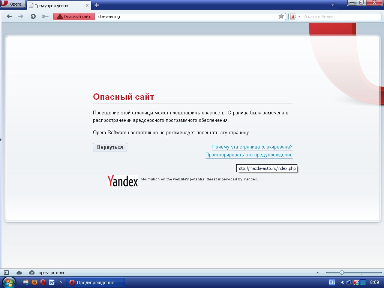The image size is (384, 288).
Task: Go forward with the forward arrow
Action: (21, 16)
